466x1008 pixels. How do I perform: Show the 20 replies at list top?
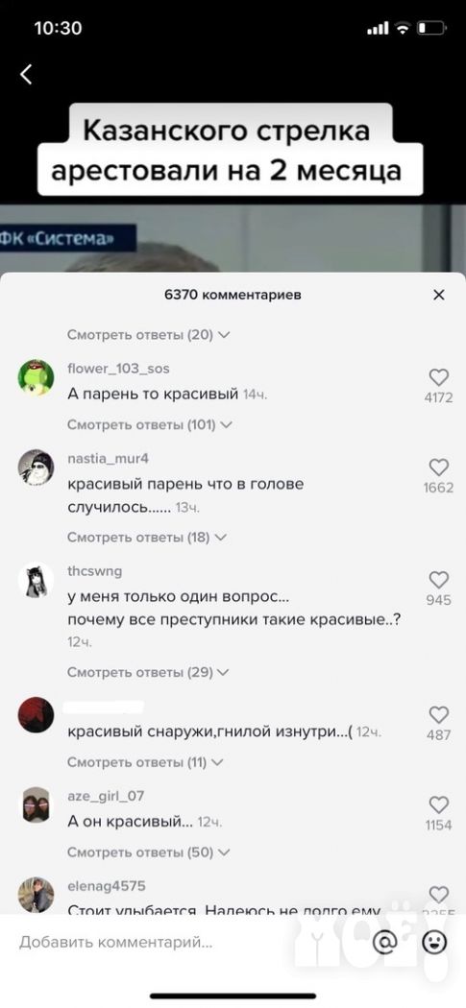click(148, 334)
